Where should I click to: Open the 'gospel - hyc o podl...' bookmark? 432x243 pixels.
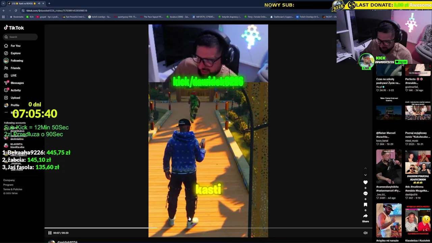point(47,17)
